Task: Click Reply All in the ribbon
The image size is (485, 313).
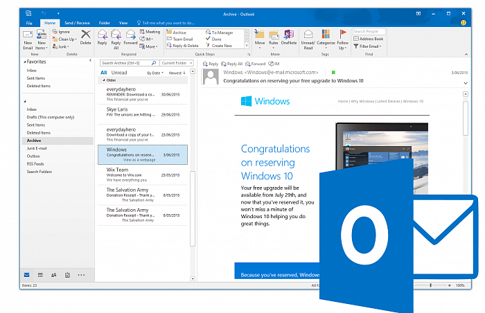Action: tap(116, 38)
